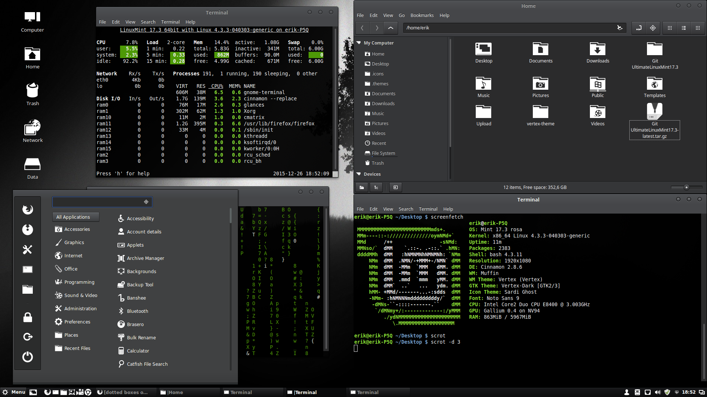The height and width of the screenshot is (397, 707).
Task: Go up to parent folder in Nemo
Action: coord(391,28)
